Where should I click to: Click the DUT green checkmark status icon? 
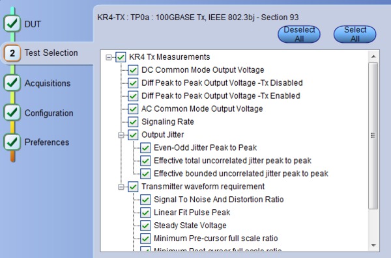pos(12,23)
